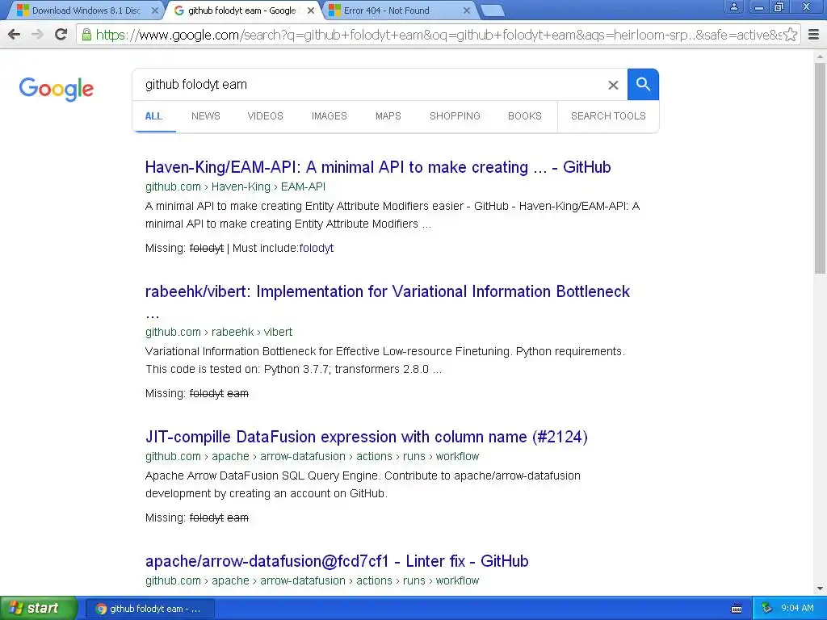Click the Must include folodyt link
827x620 pixels.
pos(316,248)
